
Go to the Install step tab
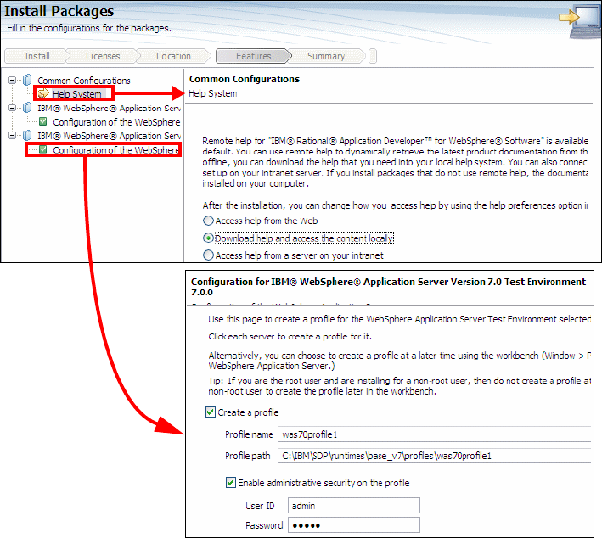pyautogui.click(x=37, y=56)
